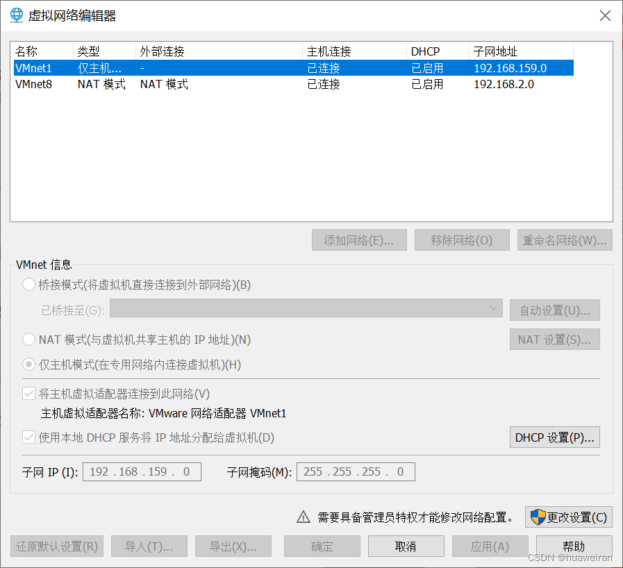Click the 帮助 button

tap(574, 546)
